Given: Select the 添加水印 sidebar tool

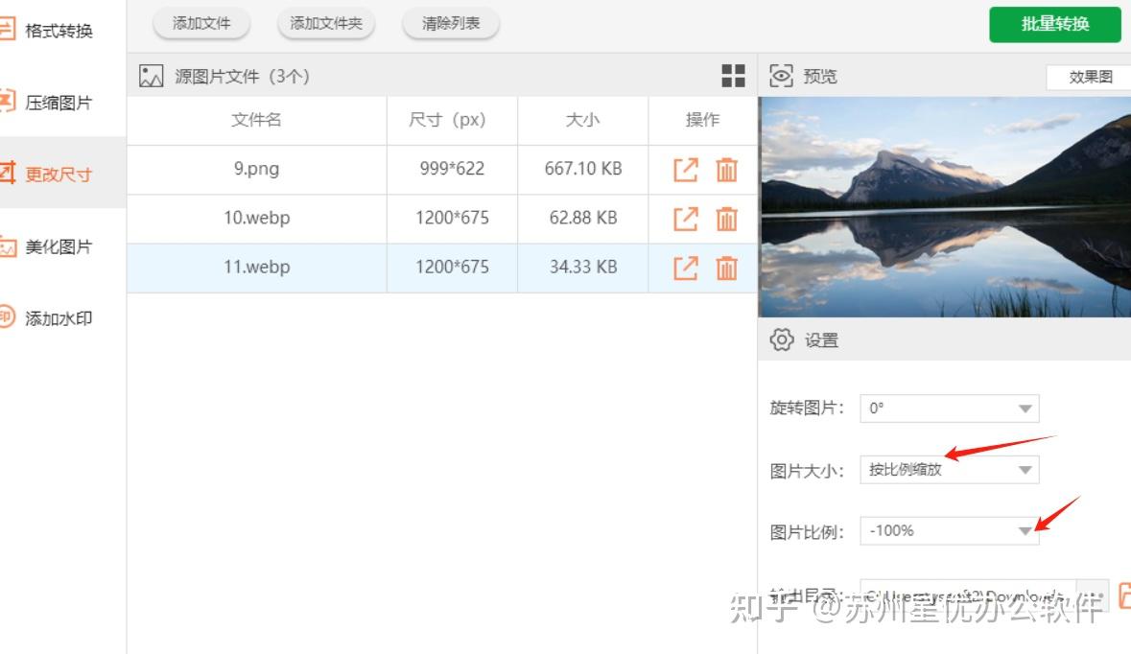Looking at the screenshot, I should pyautogui.click(x=58, y=317).
